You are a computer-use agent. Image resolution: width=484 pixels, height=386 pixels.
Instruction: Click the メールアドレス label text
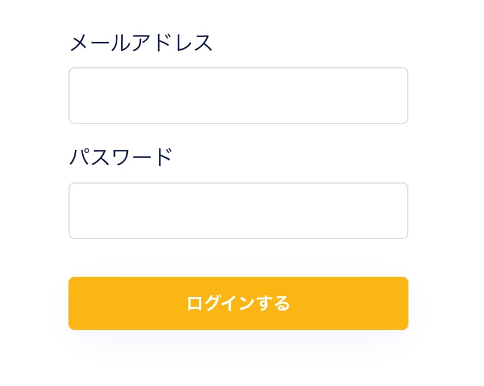[x=141, y=43]
